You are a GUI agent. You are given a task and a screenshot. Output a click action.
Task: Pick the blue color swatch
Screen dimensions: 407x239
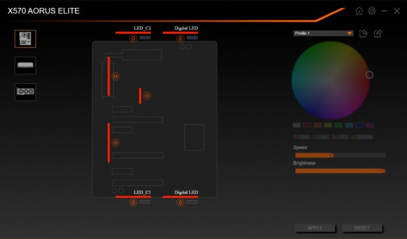tap(359, 125)
